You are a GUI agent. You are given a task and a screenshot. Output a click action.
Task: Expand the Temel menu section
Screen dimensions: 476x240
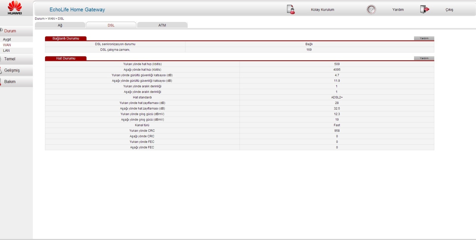point(10,59)
